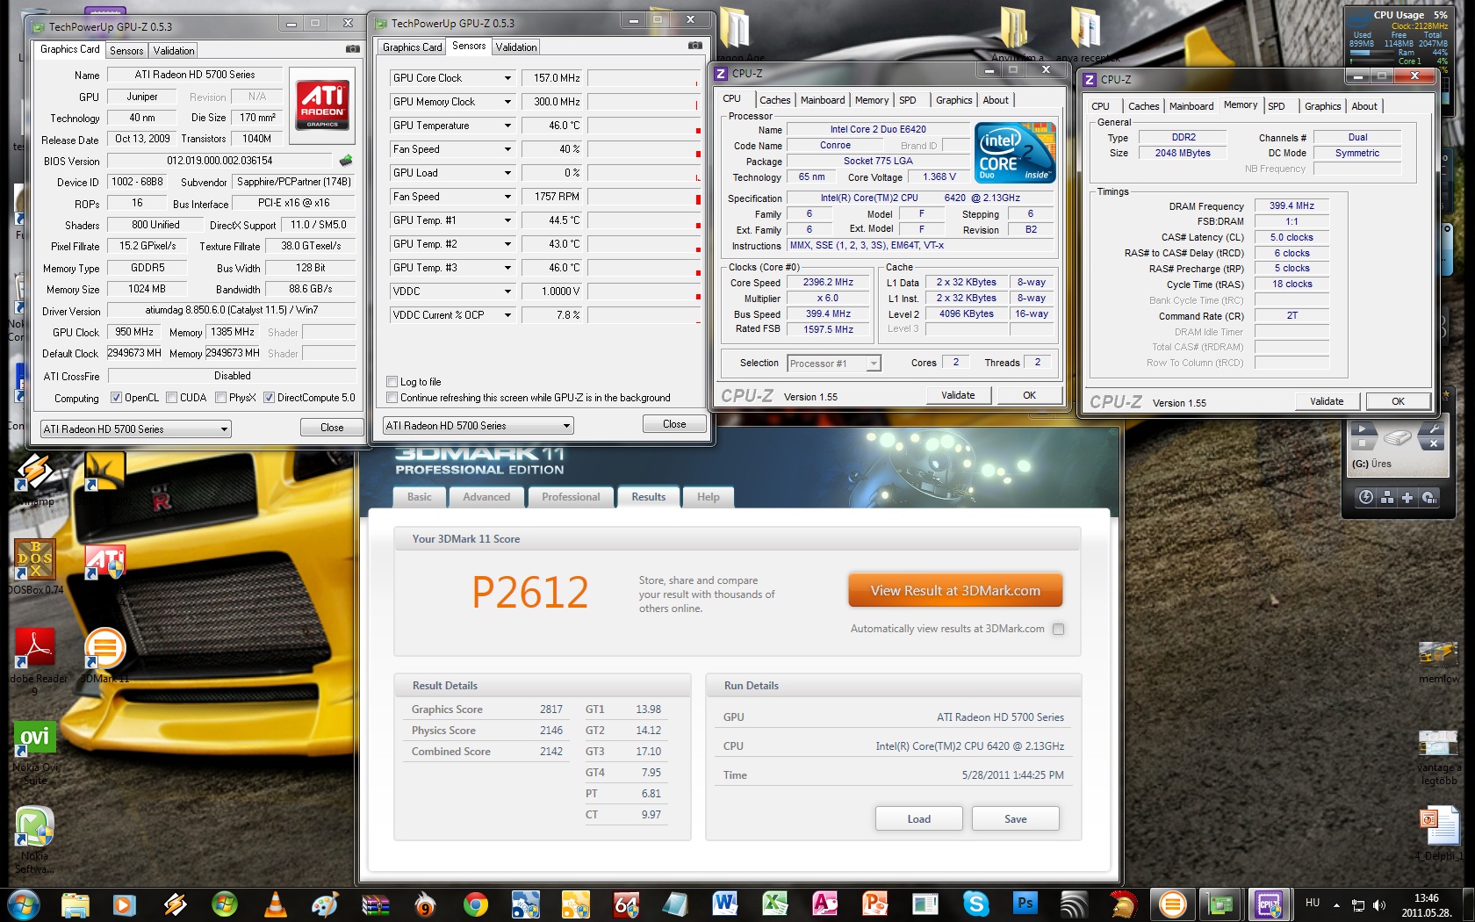Open the ATI Radeon card dropdown in Graphics Card window
Screen dimensions: 1475x922
(x=136, y=429)
